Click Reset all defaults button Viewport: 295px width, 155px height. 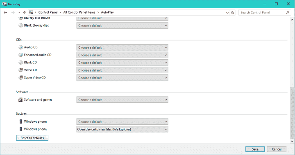point(32,138)
